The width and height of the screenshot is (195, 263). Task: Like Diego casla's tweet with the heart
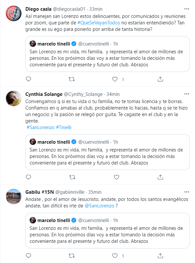114,79
